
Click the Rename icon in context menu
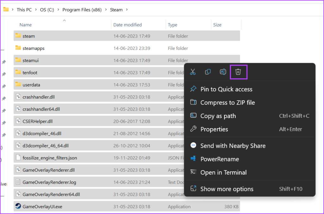pos(223,72)
